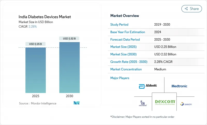207x125 pixels.
Task: Click the 2030 market size bar
Action: pyautogui.click(x=69, y=67)
